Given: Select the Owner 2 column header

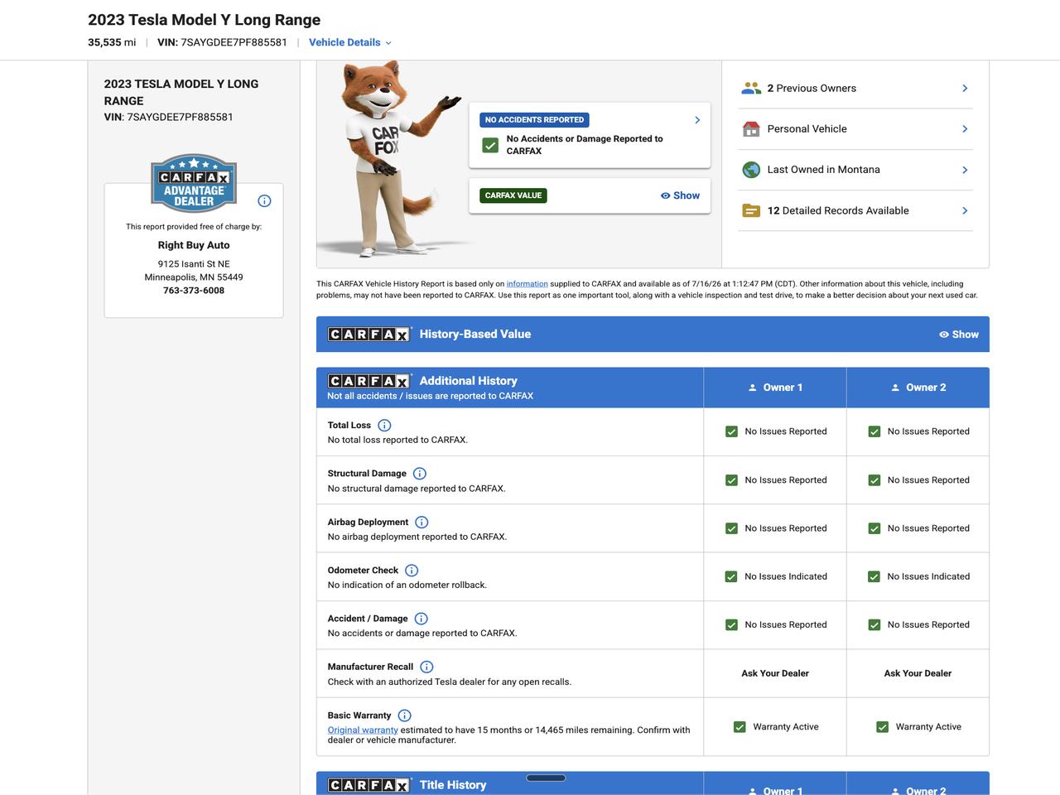Looking at the screenshot, I should (x=918, y=388).
